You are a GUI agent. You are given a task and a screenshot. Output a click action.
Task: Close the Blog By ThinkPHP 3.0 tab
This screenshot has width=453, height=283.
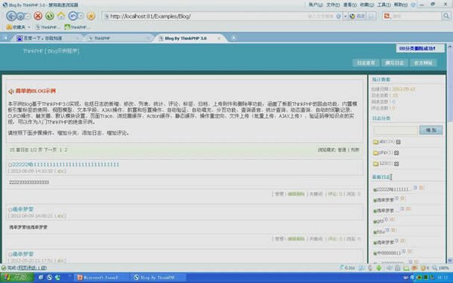[219, 38]
